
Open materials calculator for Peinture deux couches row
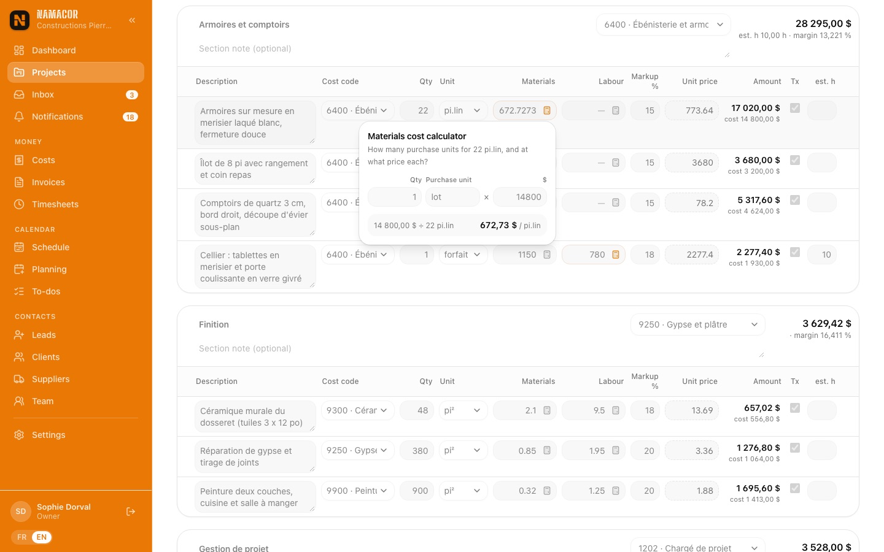[x=547, y=491]
